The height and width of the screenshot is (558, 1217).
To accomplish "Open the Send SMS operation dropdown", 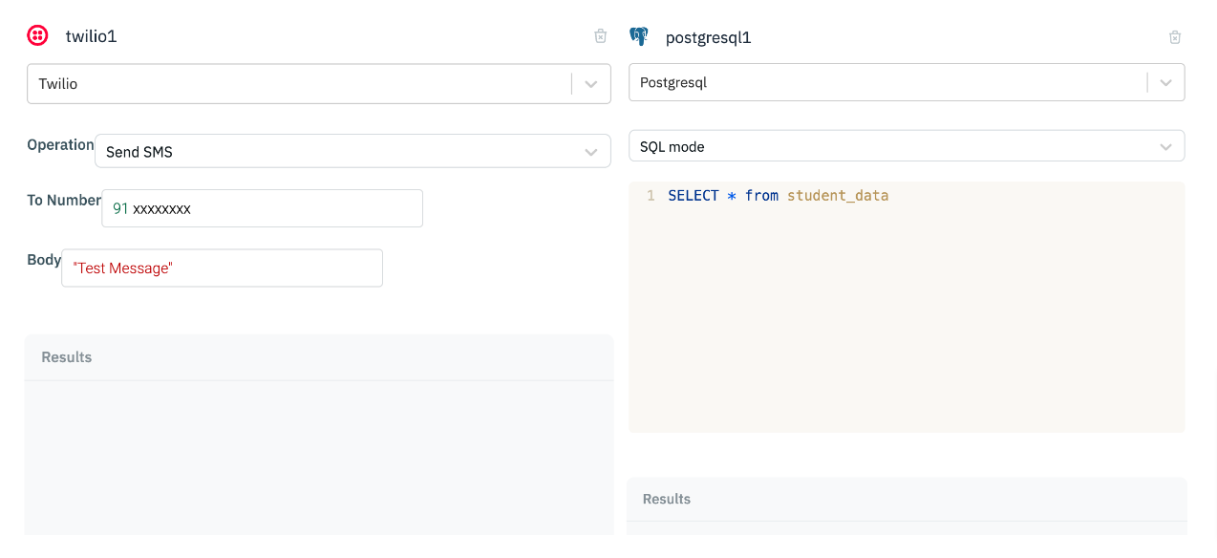I will (x=352, y=151).
